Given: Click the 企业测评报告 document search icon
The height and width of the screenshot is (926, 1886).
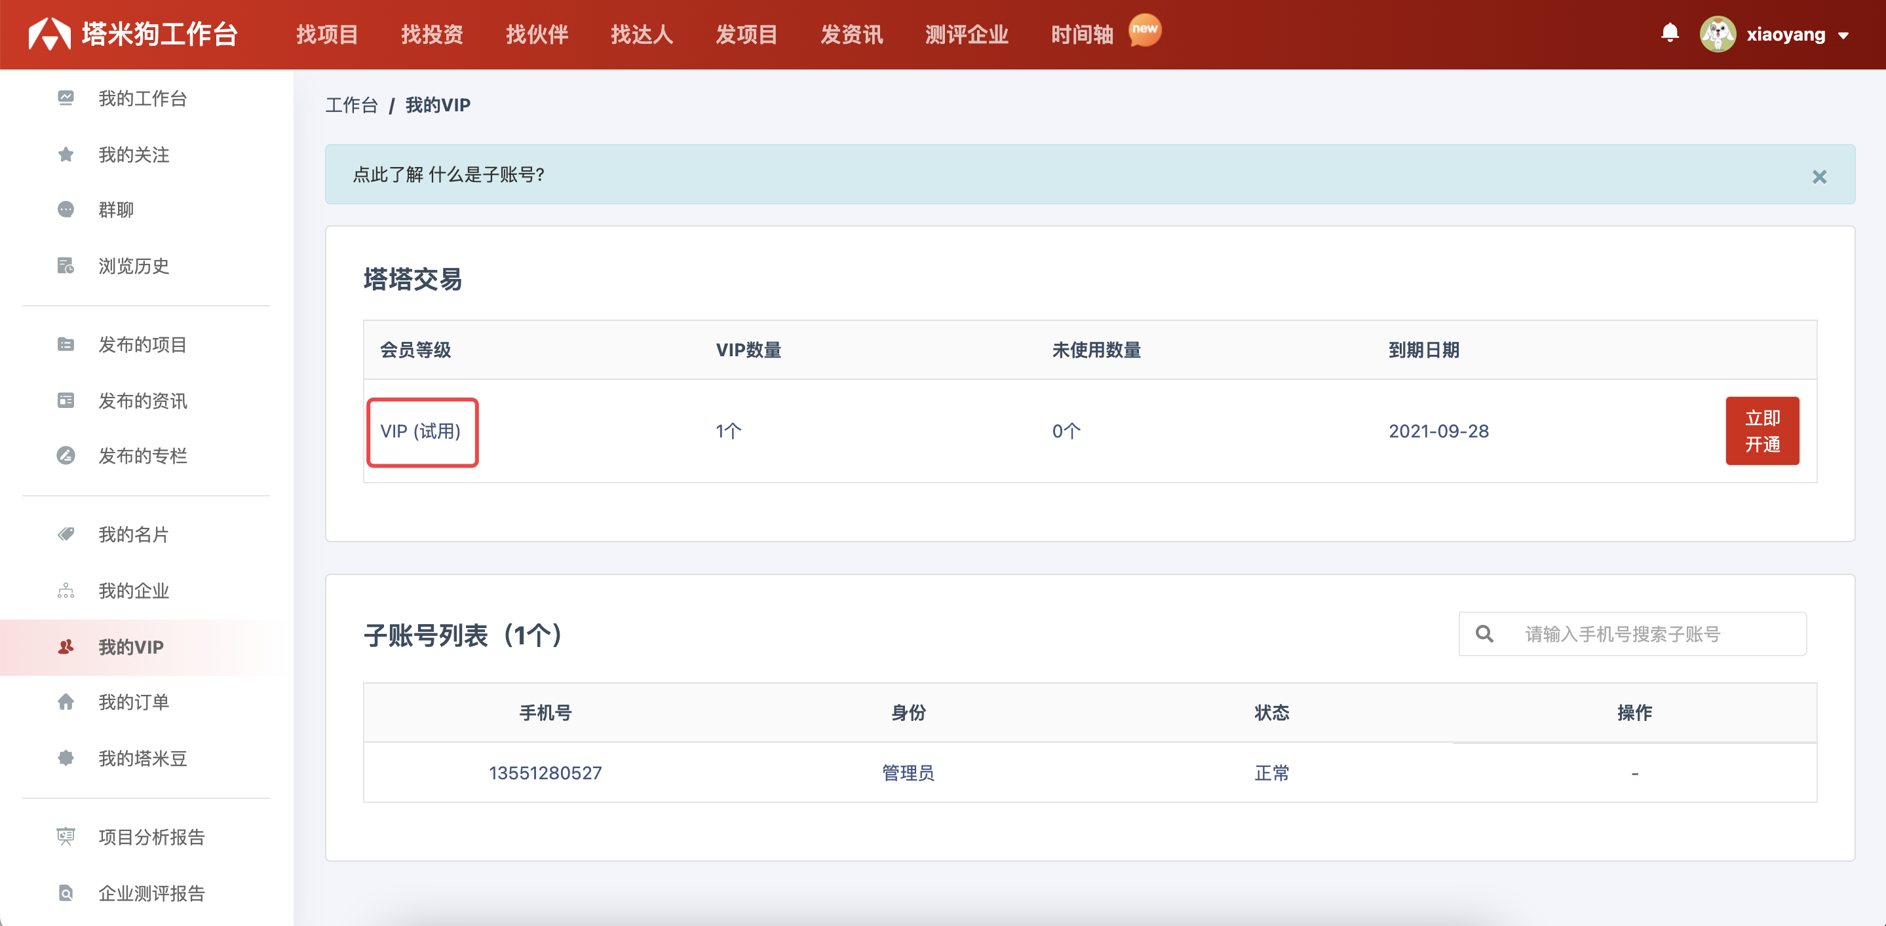Looking at the screenshot, I should pos(66,893).
